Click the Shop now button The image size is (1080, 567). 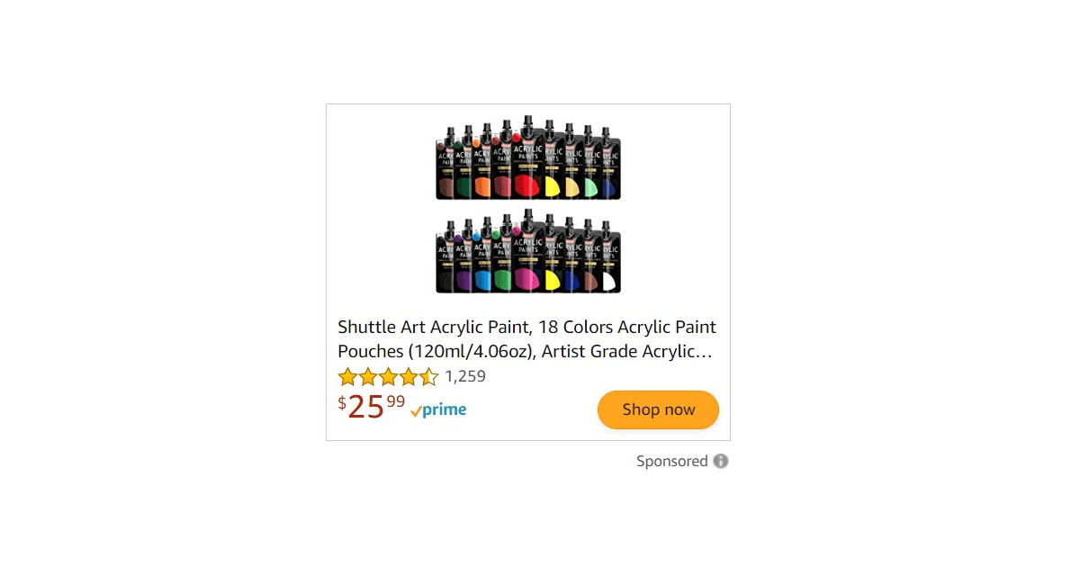pyautogui.click(x=658, y=409)
